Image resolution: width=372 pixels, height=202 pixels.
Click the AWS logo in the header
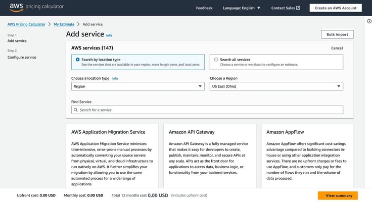click(x=16, y=8)
